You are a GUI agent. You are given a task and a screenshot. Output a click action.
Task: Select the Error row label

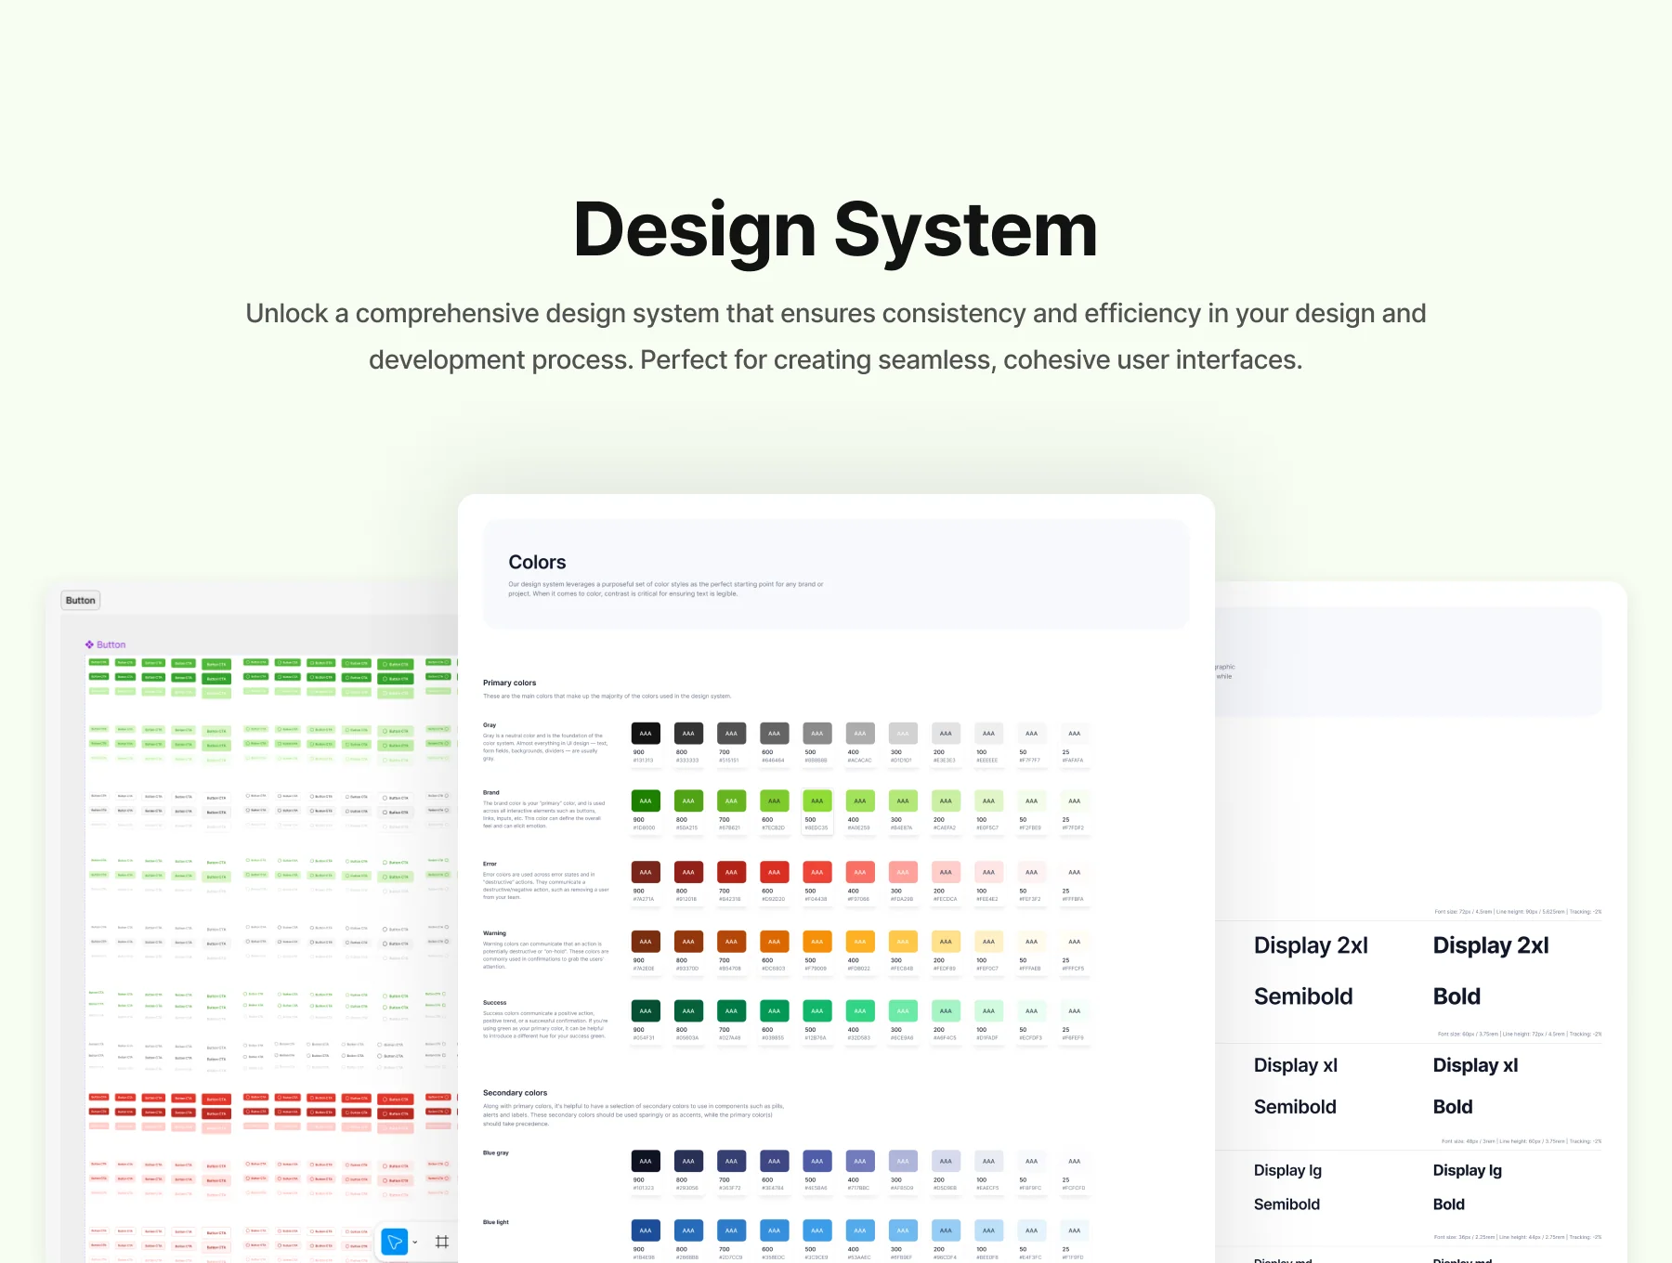490,864
